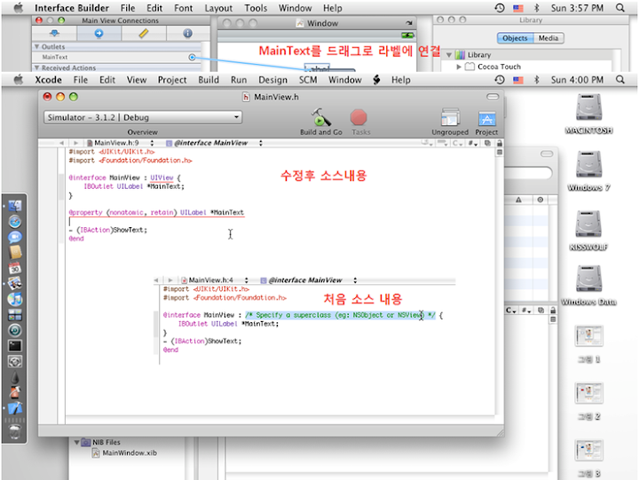
Task: Collapse the NIB Files group
Action: click(76, 442)
